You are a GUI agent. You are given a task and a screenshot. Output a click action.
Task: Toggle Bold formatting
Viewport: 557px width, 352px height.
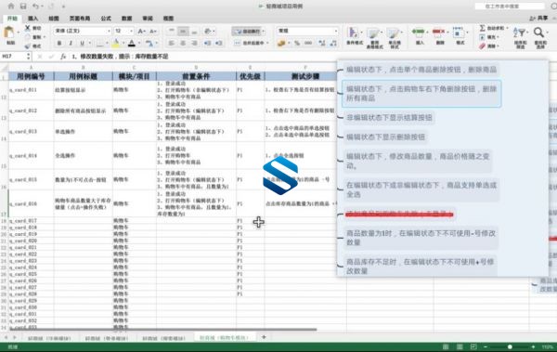pos(59,43)
